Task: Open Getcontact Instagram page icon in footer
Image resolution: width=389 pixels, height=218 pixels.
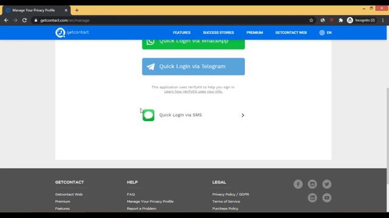Action: tap(312, 184)
